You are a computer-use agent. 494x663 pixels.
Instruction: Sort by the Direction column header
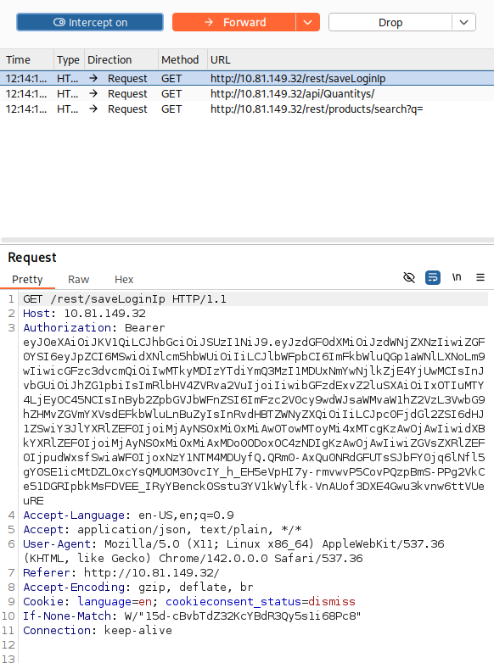pyautogui.click(x=121, y=59)
